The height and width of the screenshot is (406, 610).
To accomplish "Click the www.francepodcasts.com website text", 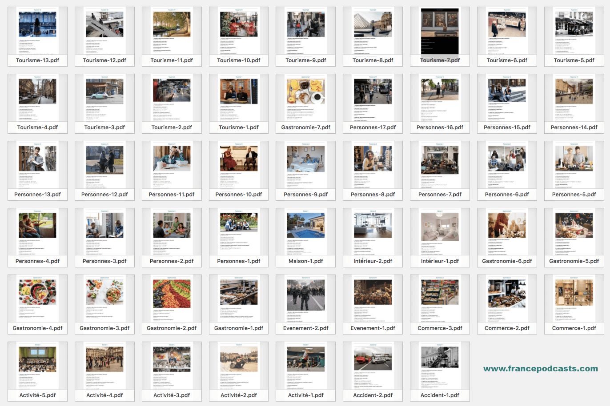I will coord(540,369).
